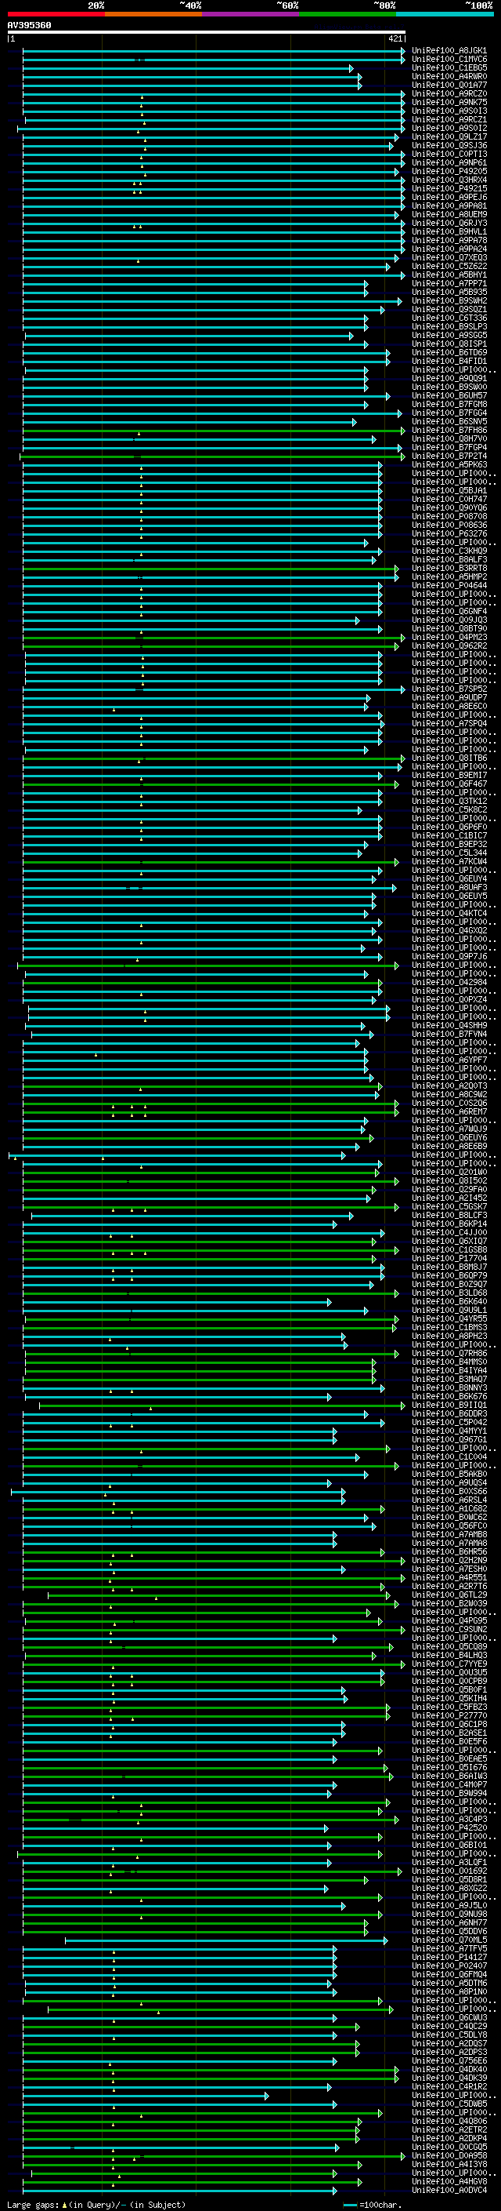Select hit UniRef100_P63276
Screen dimensions: 501x2211
click(449, 534)
